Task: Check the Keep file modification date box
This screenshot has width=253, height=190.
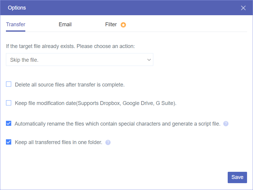Action: pyautogui.click(x=9, y=103)
